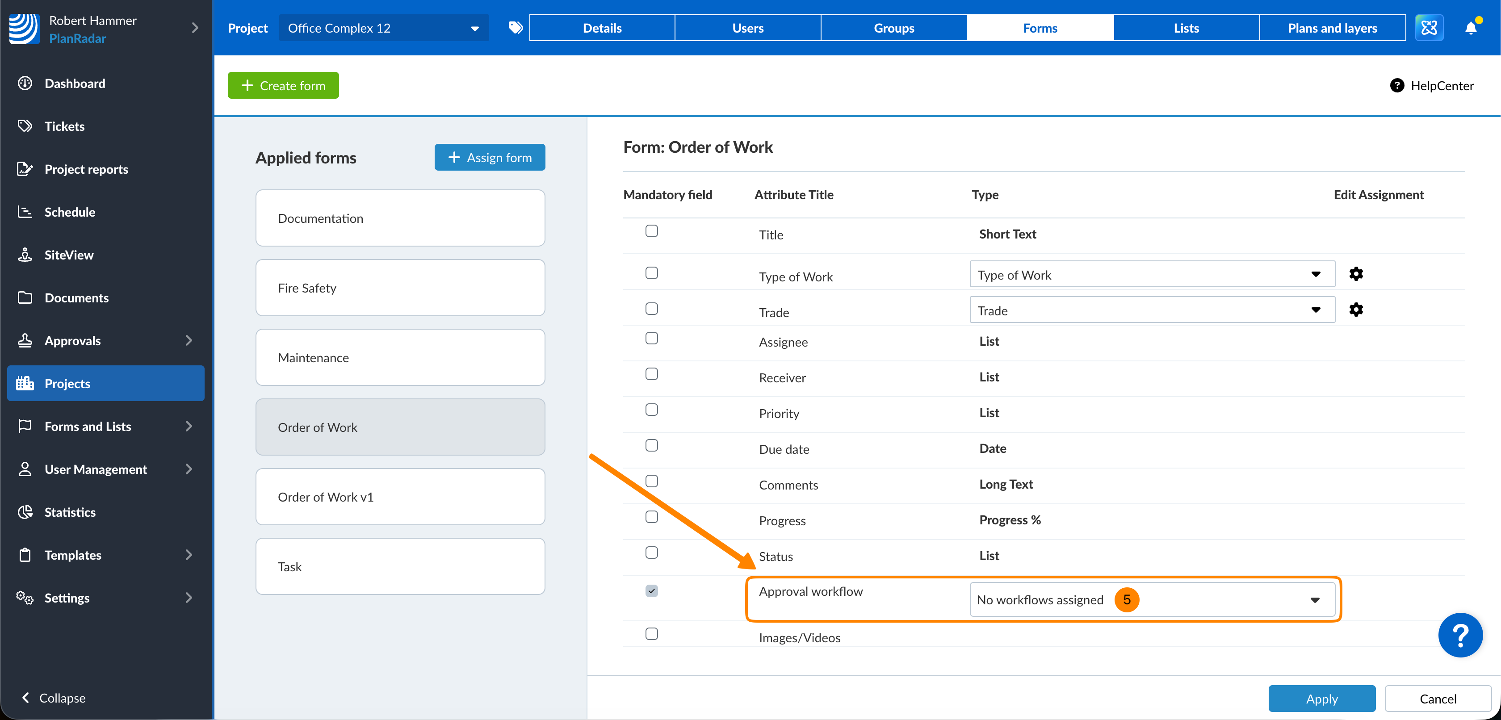This screenshot has width=1501, height=720.
Task: Go to SiteView in the sidebar
Action: 69,255
